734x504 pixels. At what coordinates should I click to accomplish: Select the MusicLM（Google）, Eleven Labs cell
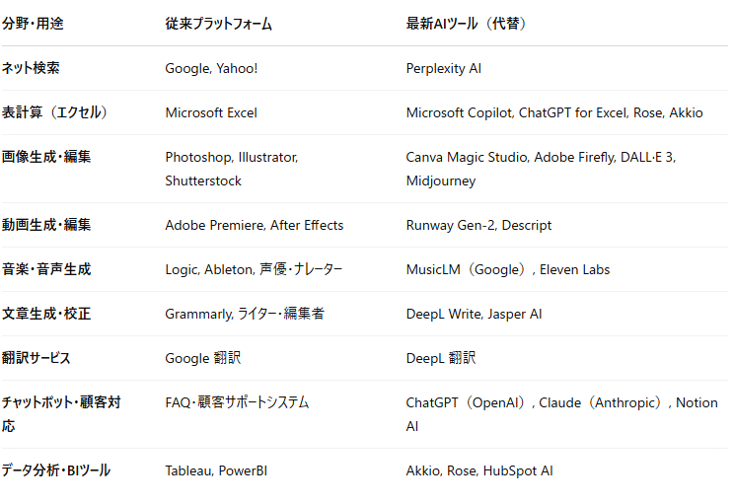pyautogui.click(x=507, y=269)
